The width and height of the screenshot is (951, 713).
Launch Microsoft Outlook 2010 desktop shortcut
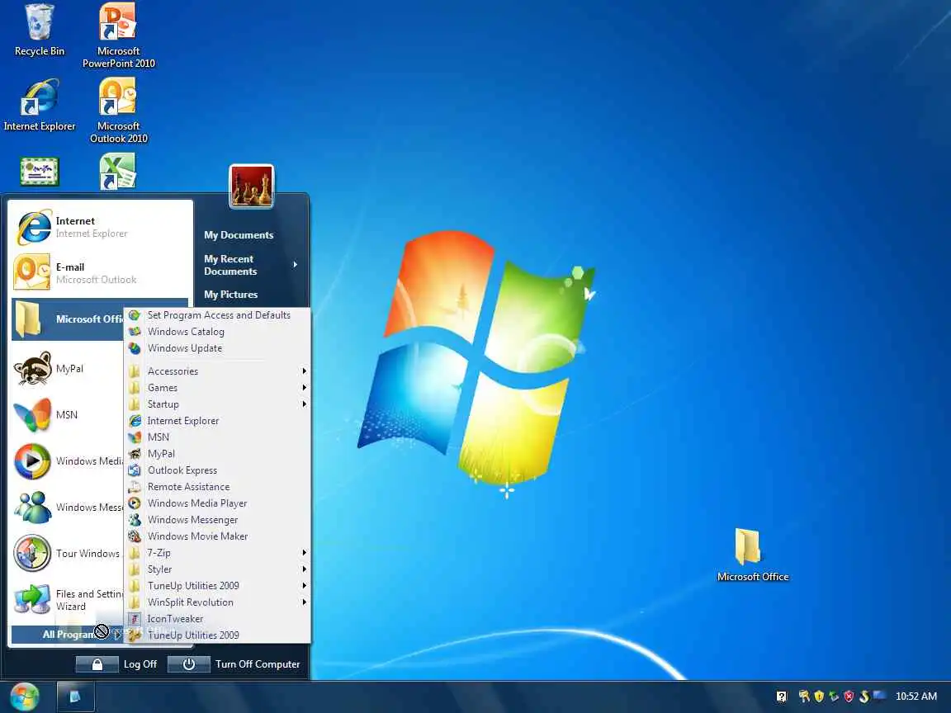[118, 111]
